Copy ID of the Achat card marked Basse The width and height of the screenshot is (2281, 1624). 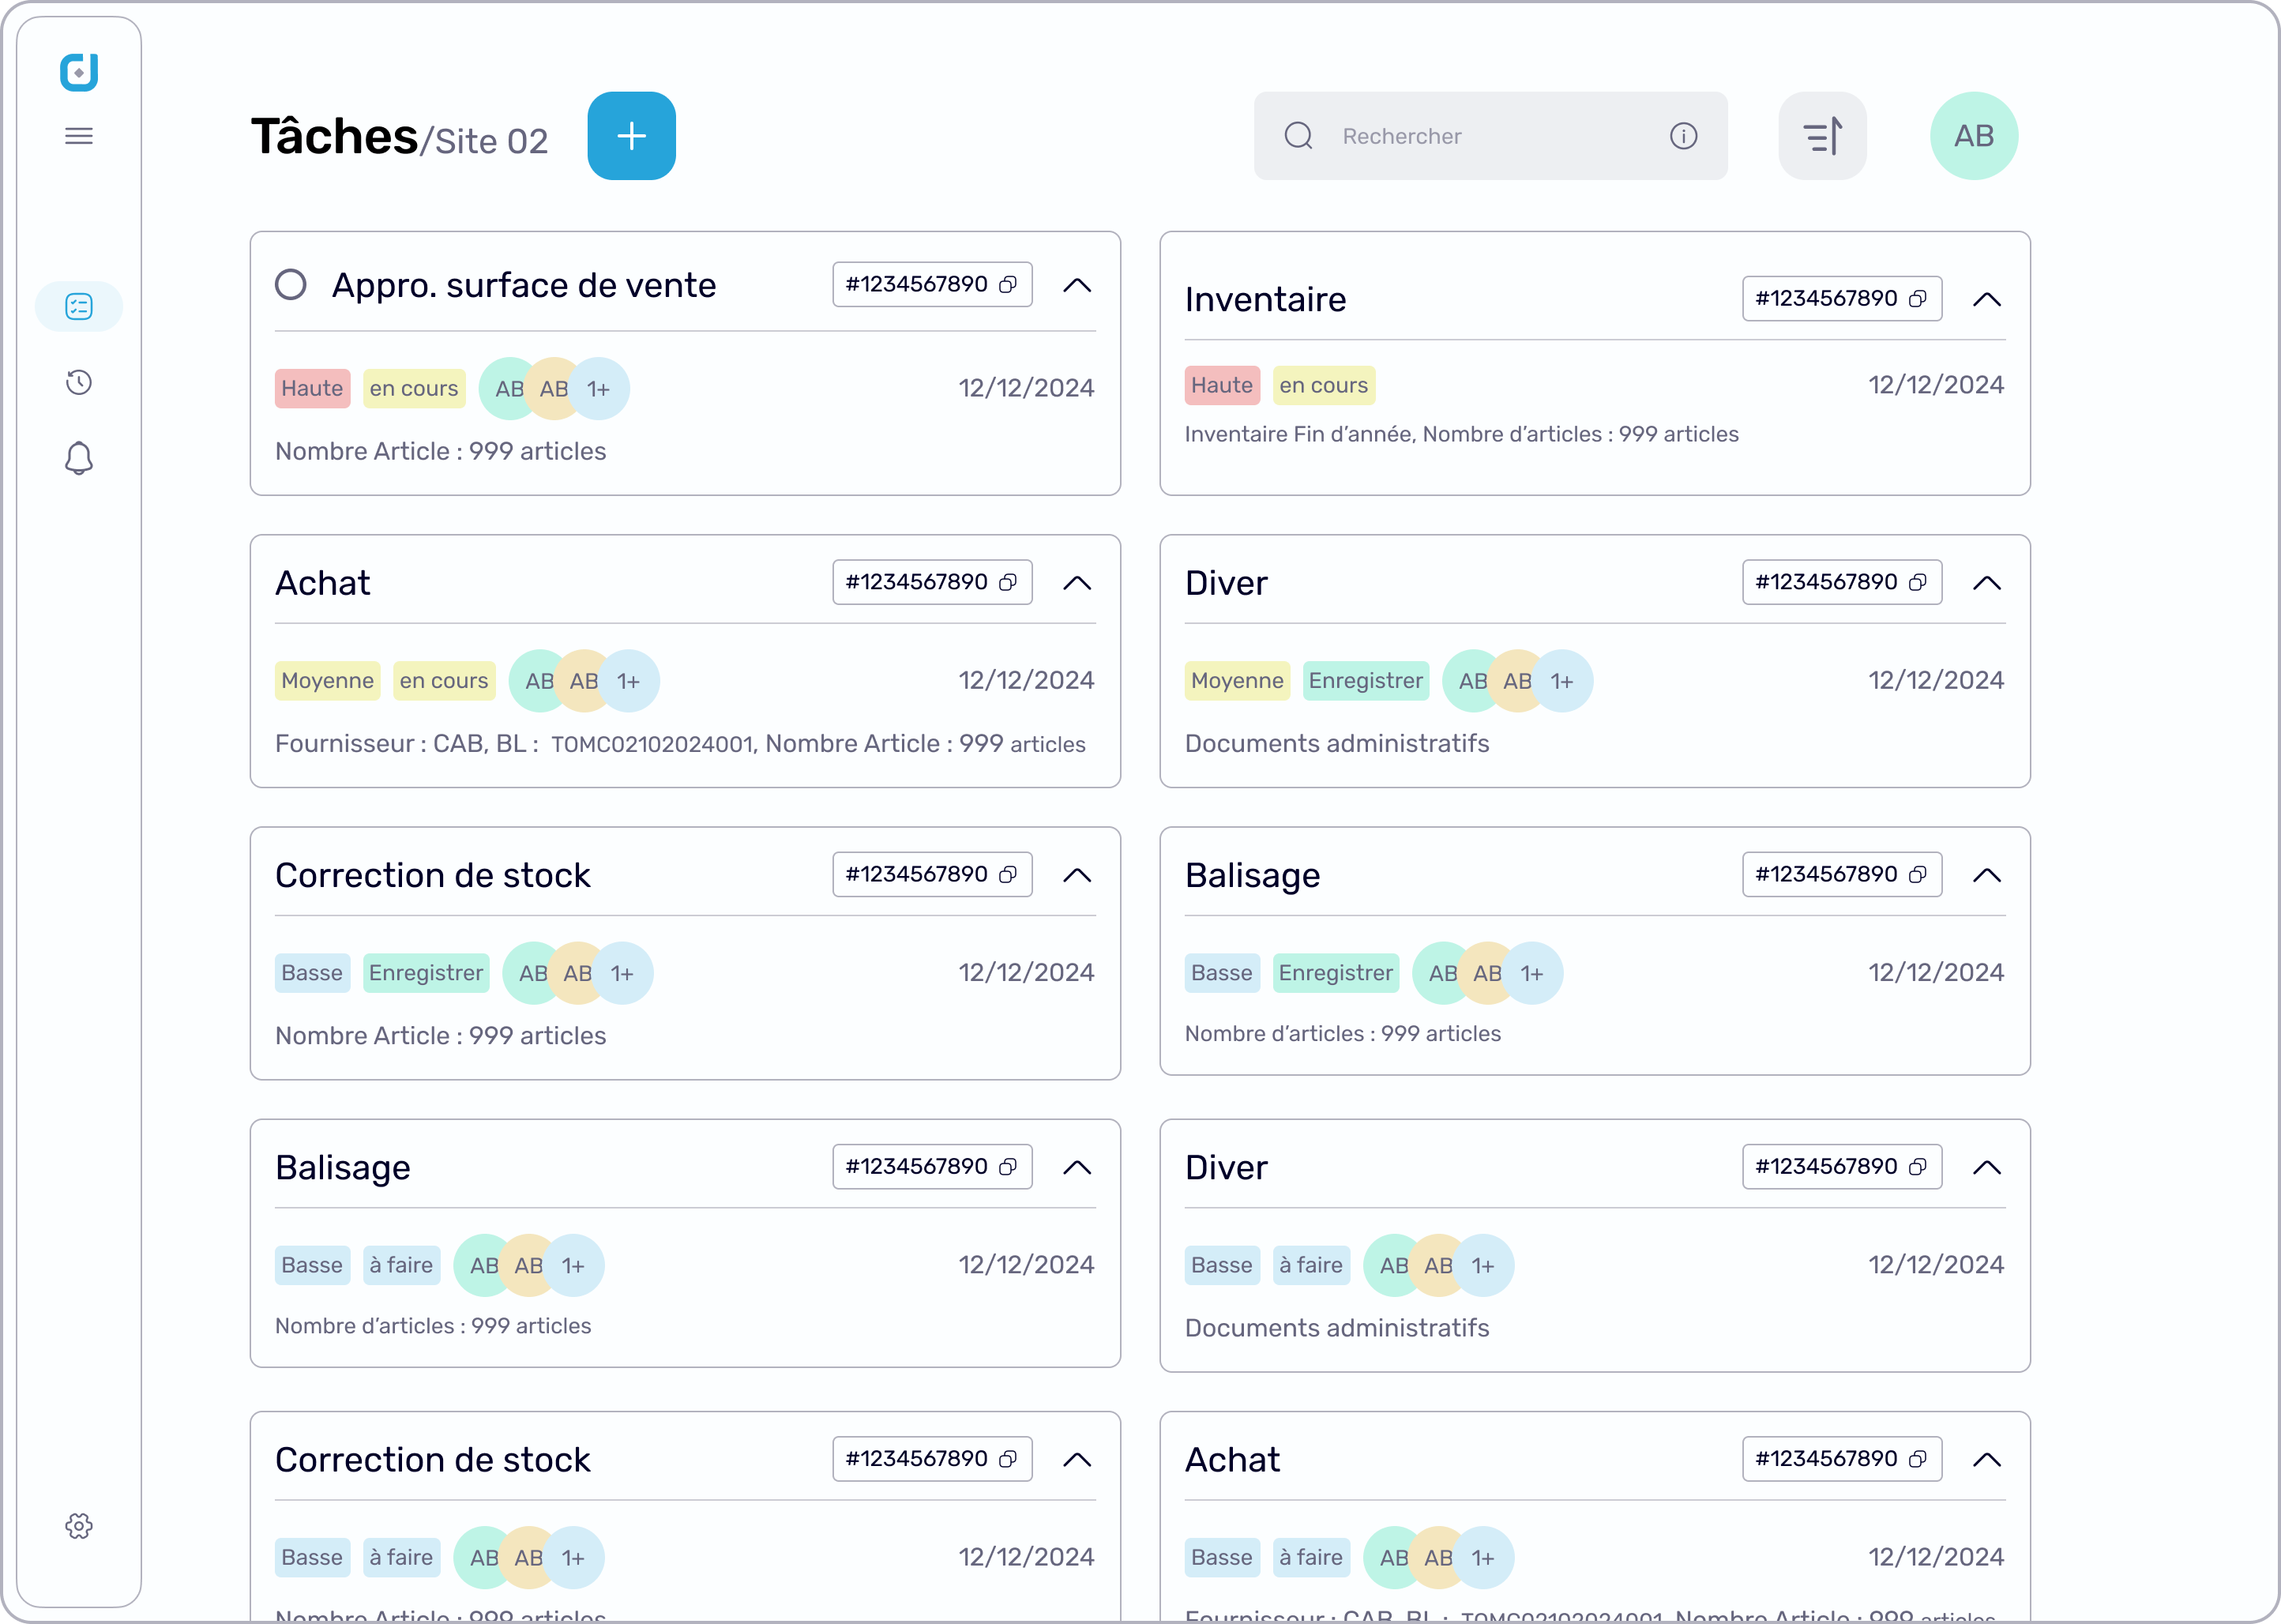[x=1918, y=1458]
